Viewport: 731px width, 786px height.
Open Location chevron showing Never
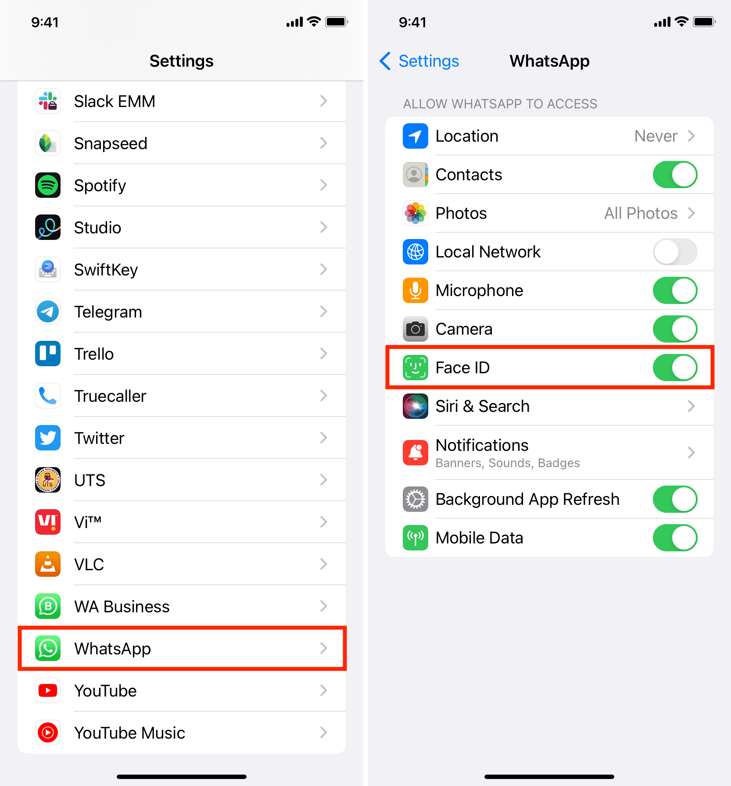coord(691,136)
